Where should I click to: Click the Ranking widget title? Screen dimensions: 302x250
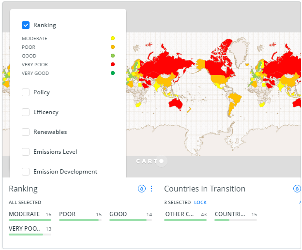pos(23,189)
